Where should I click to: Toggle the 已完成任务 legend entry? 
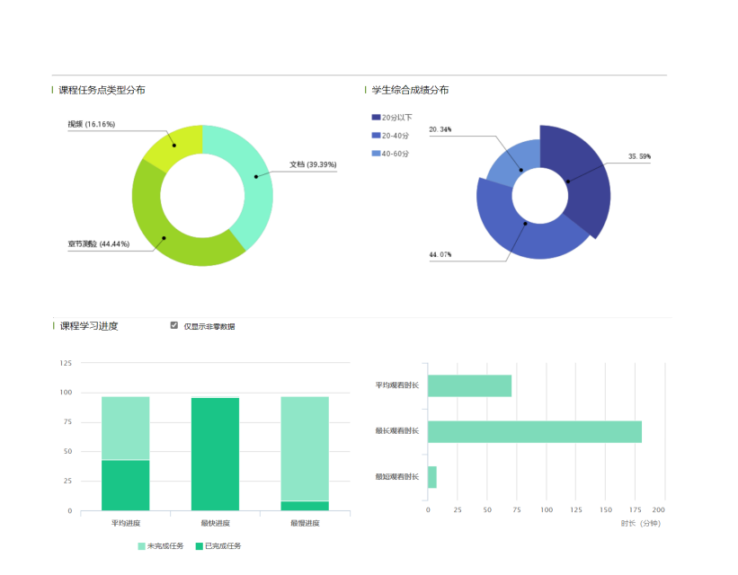pyautogui.click(x=218, y=545)
